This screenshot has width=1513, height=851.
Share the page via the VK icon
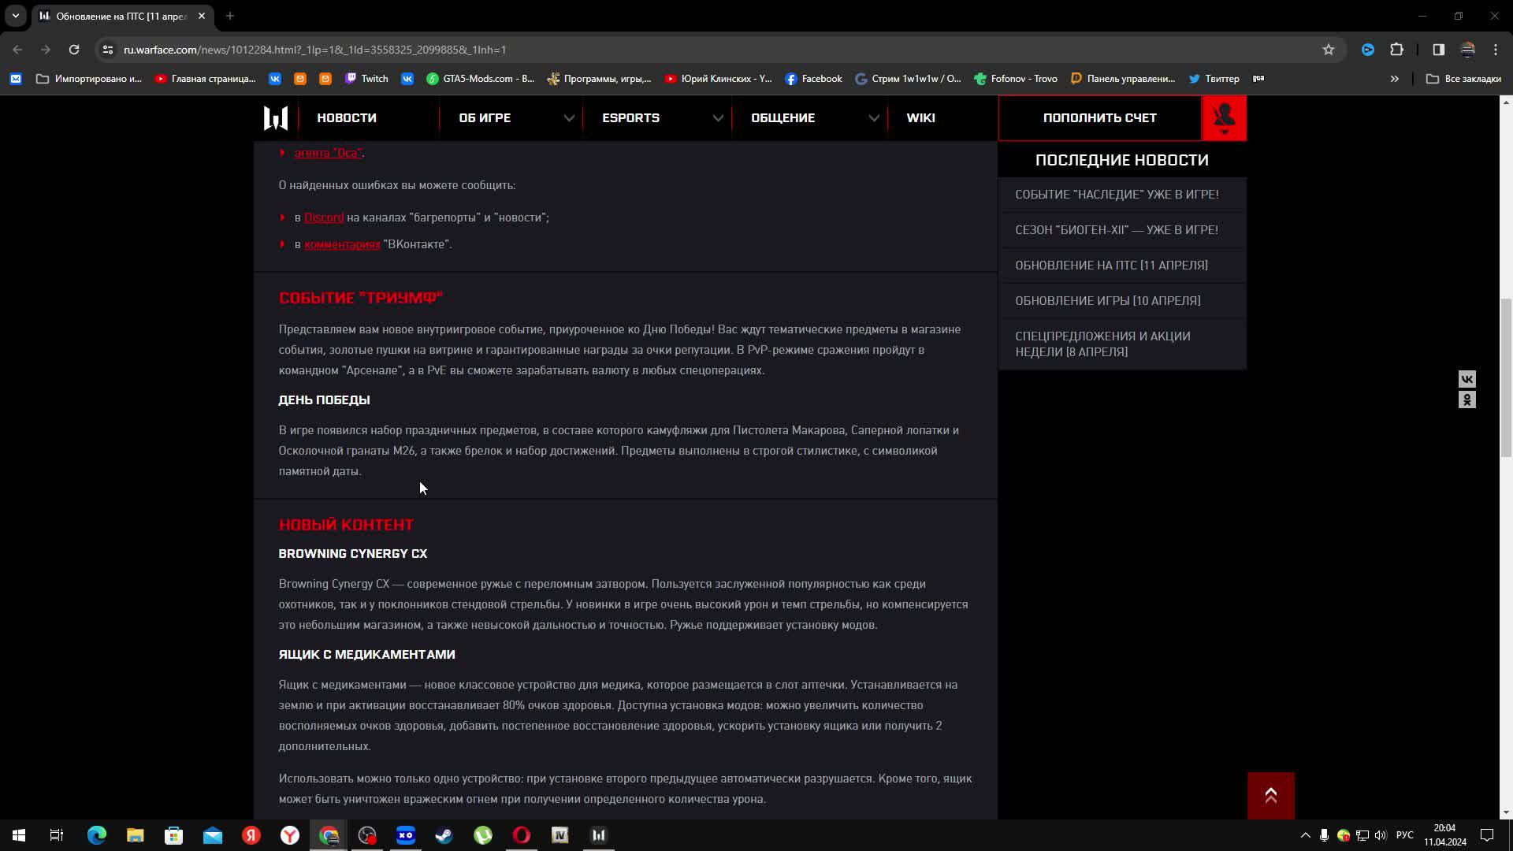pos(1467,379)
